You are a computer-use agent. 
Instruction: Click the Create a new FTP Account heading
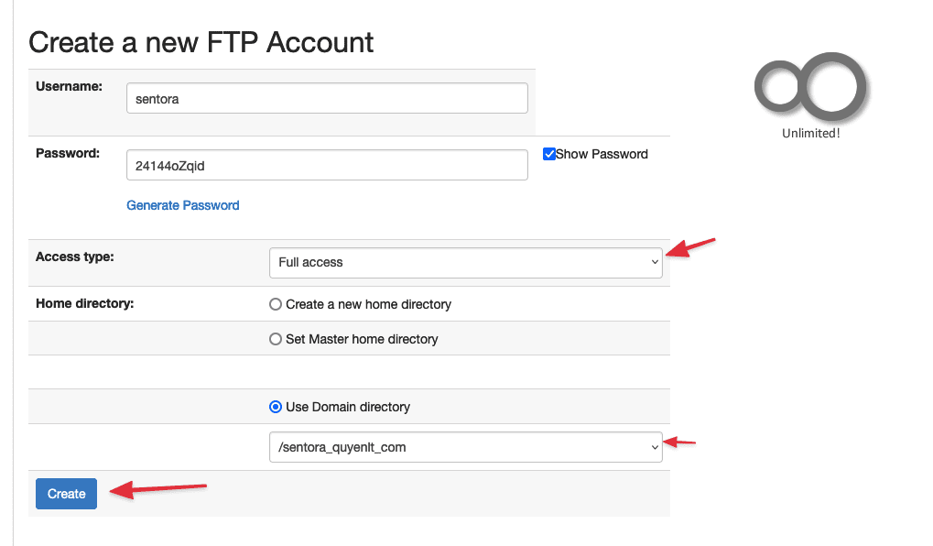201,42
